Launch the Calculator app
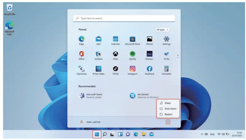The image size is (246, 140). 166,70
